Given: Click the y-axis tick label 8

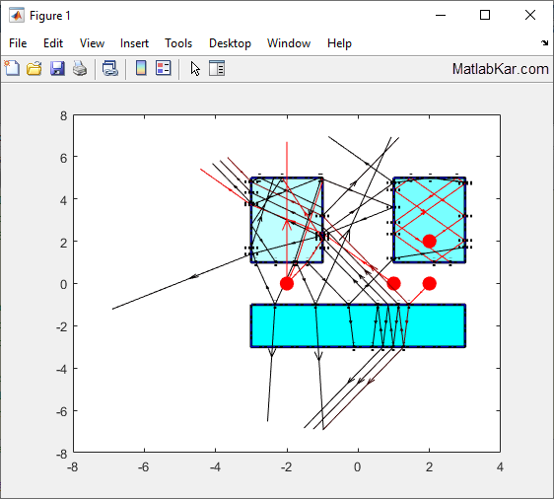Looking at the screenshot, I should click(64, 115).
